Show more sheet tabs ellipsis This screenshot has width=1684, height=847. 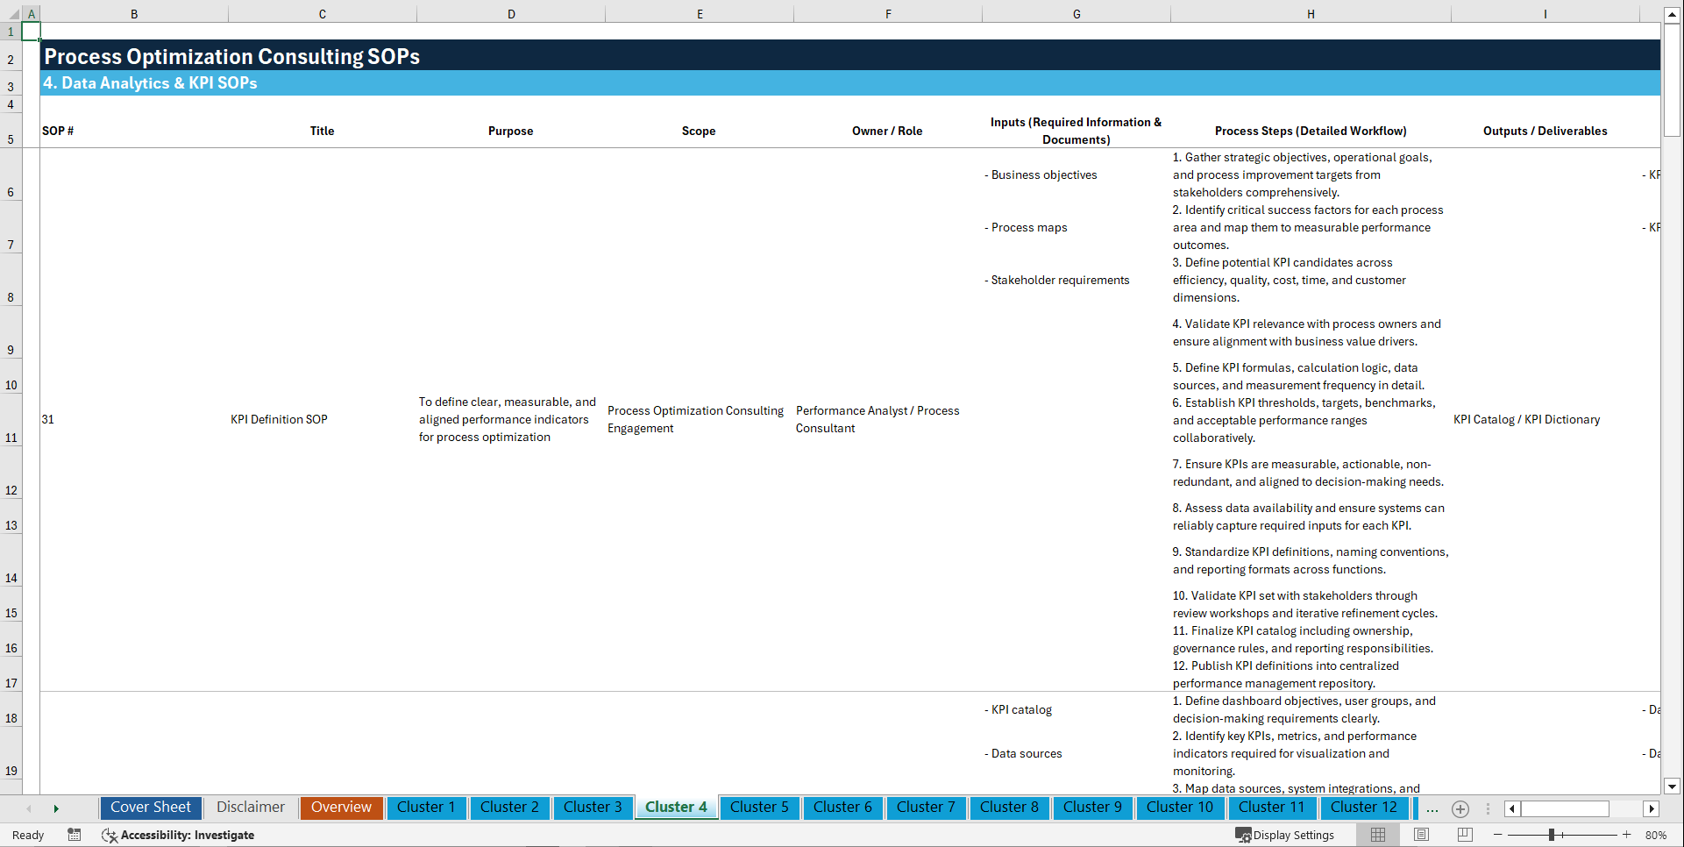pos(1432,808)
